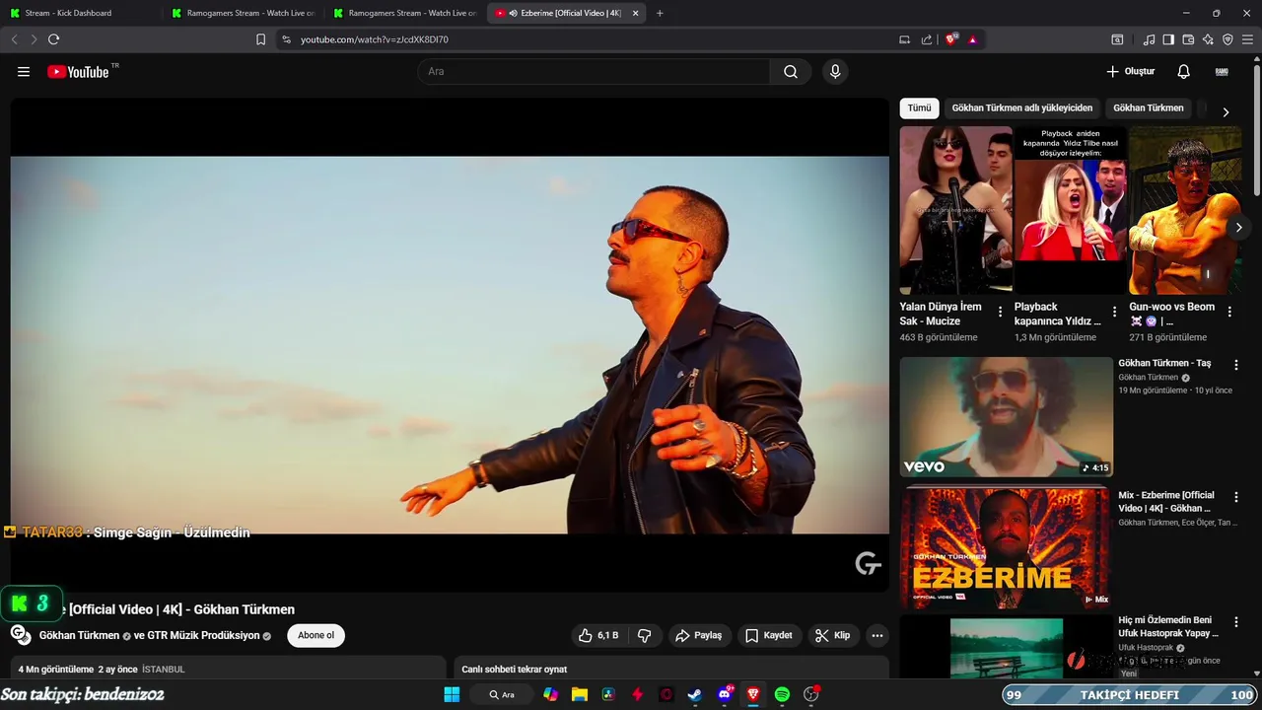The width and height of the screenshot is (1262, 710).
Task: Toggle the browser sidebar panel
Action: point(1168,39)
